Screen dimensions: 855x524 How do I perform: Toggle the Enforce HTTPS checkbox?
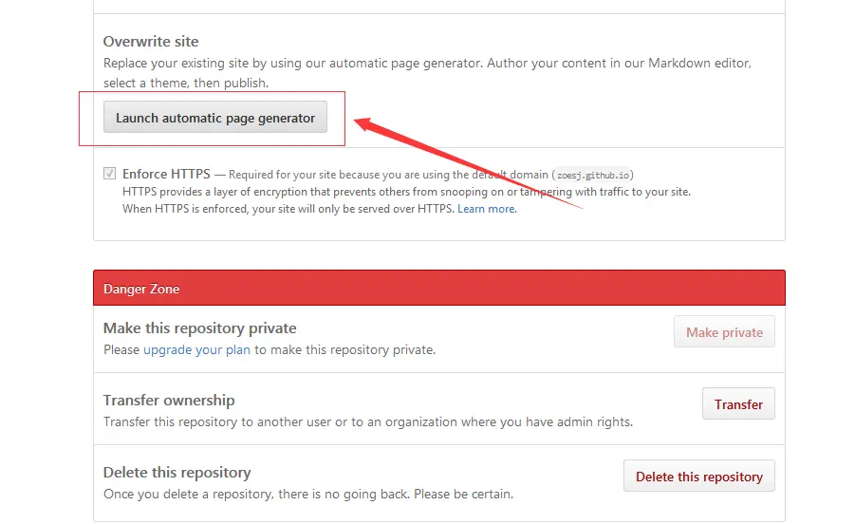(110, 175)
